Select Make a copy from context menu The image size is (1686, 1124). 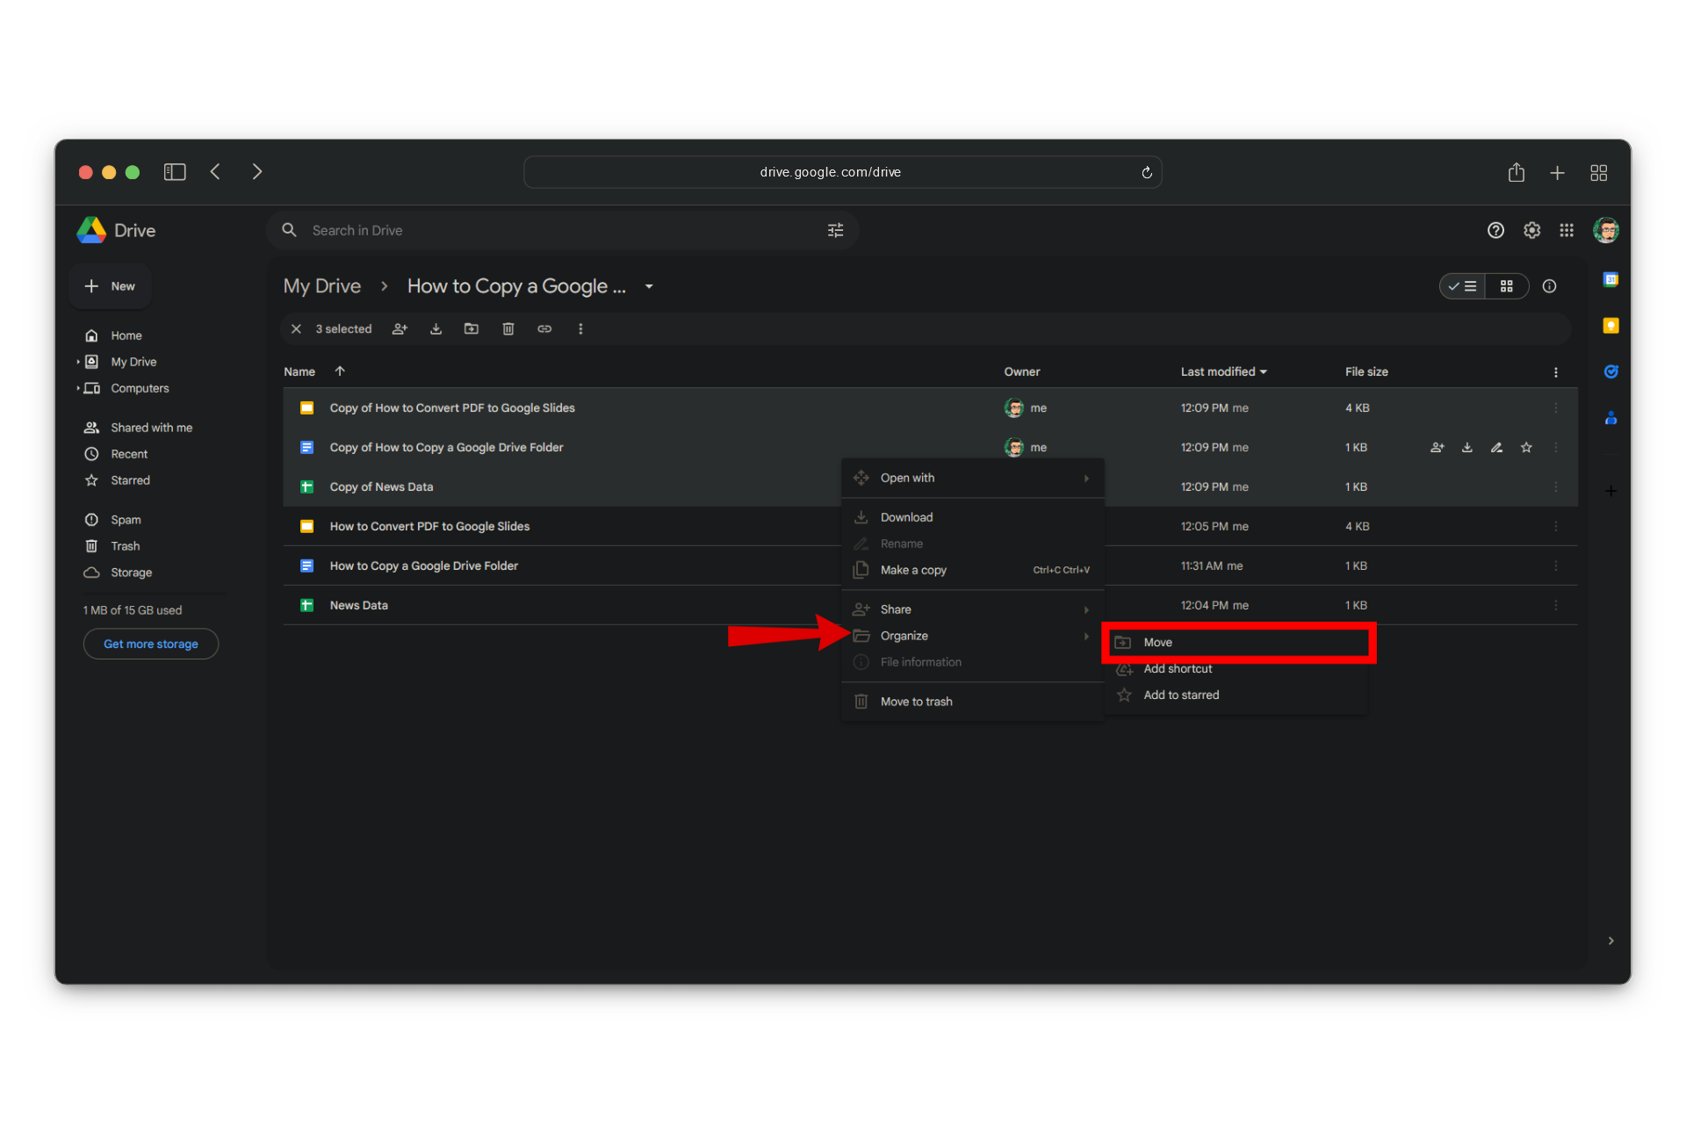coord(913,570)
